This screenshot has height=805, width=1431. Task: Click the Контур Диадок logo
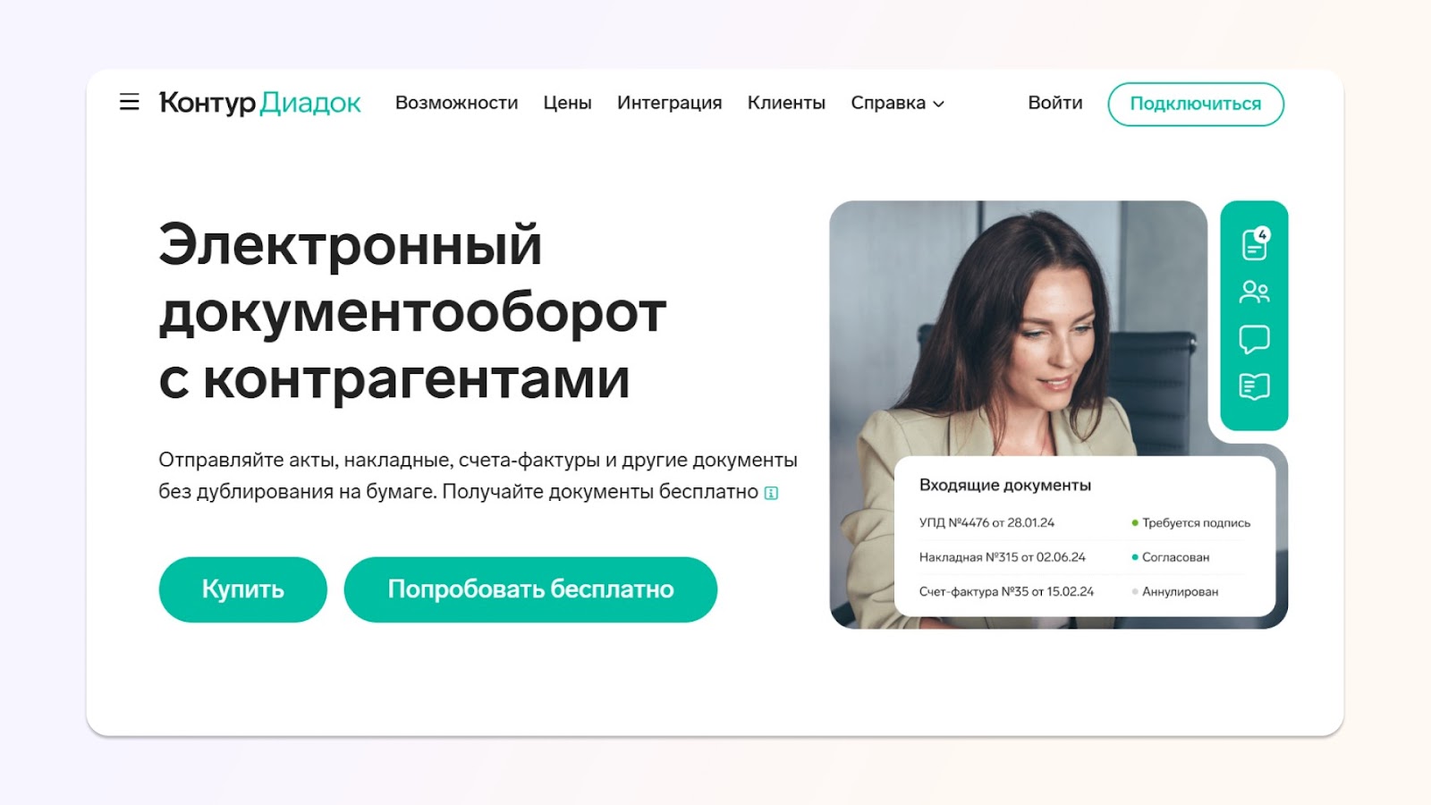click(260, 103)
